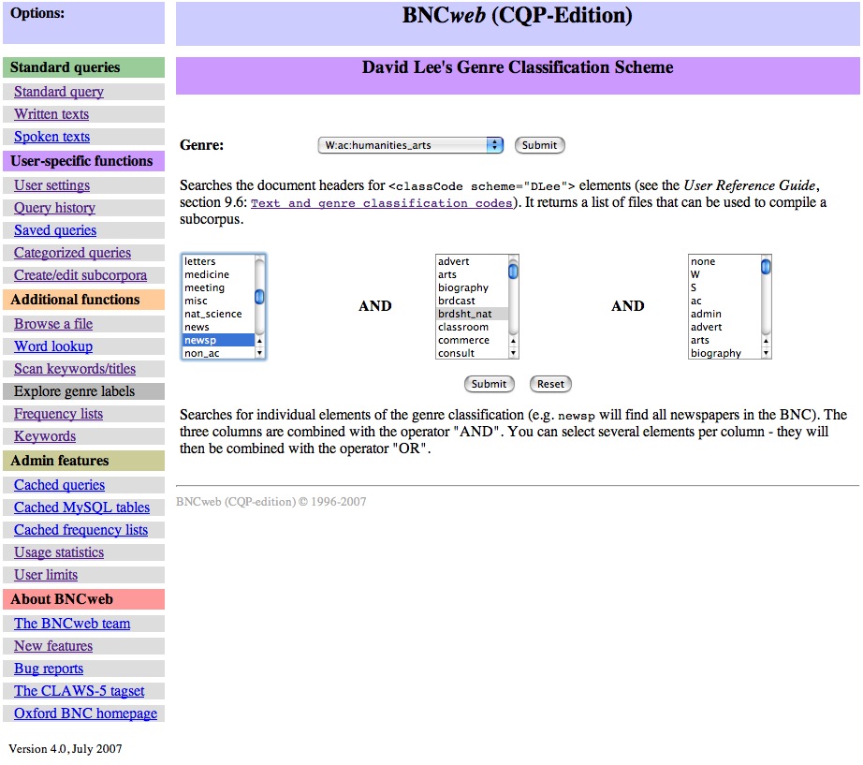Open Cached MySQL tables admin page
This screenshot has width=863, height=765.
tap(81, 508)
